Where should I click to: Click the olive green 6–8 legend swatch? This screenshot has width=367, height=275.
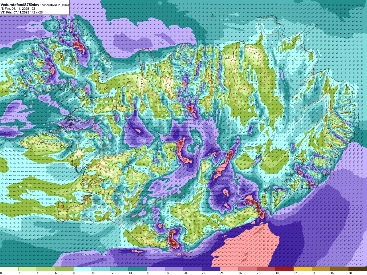click(64, 269)
